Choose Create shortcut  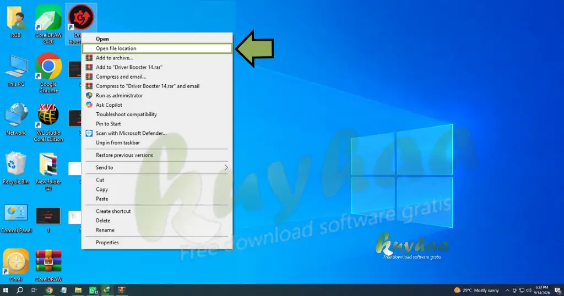pyautogui.click(x=157, y=211)
